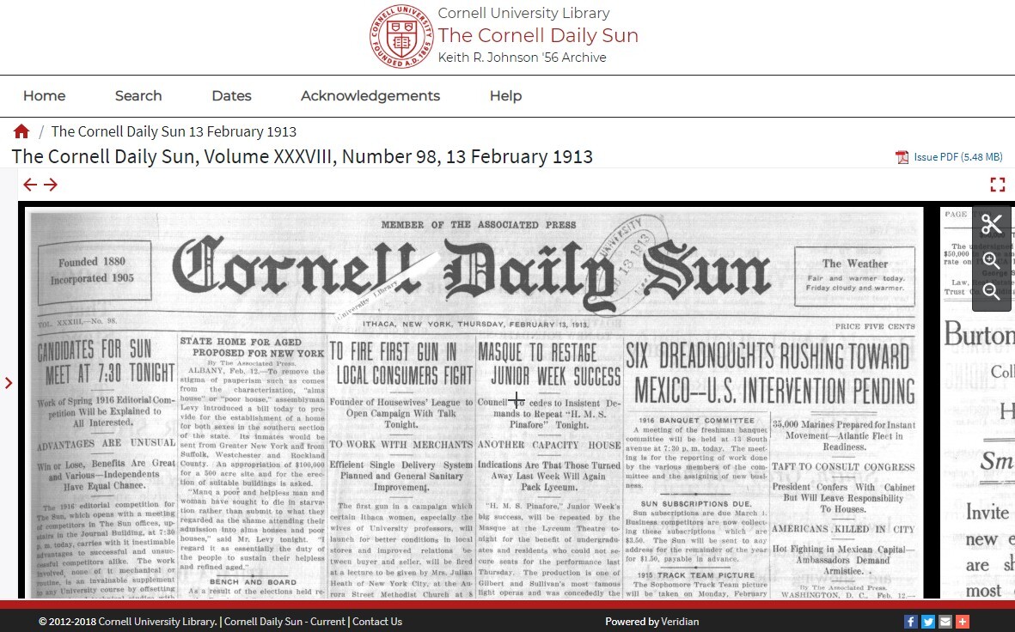Email this newspaper issue
Image resolution: width=1015 pixels, height=632 pixels.
(945, 621)
